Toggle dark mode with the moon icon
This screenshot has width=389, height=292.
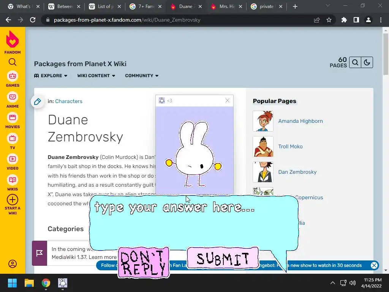pos(367,62)
